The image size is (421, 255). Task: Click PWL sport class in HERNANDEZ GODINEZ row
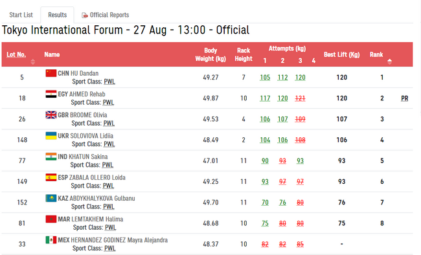tap(110, 249)
